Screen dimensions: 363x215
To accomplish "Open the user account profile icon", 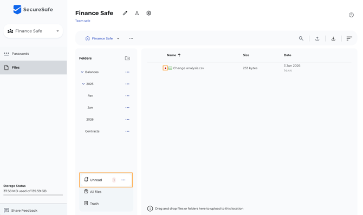I will (351, 15).
